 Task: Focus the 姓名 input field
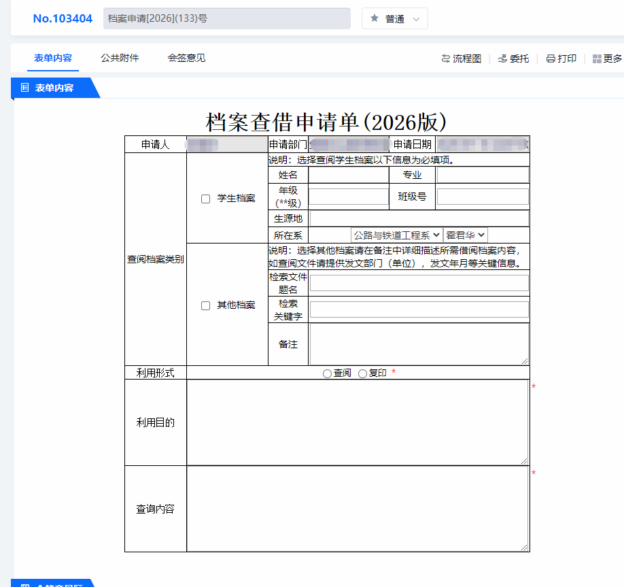click(x=349, y=175)
